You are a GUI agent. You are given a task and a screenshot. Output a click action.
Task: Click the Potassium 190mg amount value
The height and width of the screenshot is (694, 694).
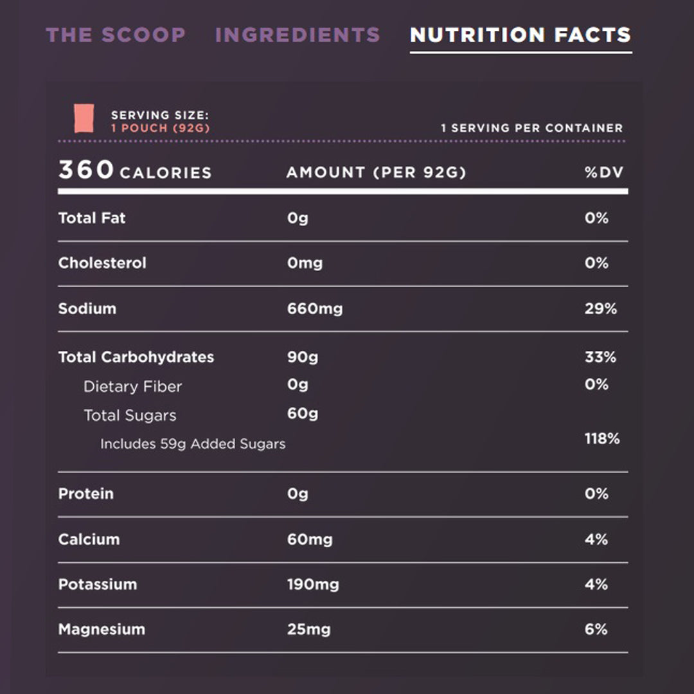tap(313, 584)
